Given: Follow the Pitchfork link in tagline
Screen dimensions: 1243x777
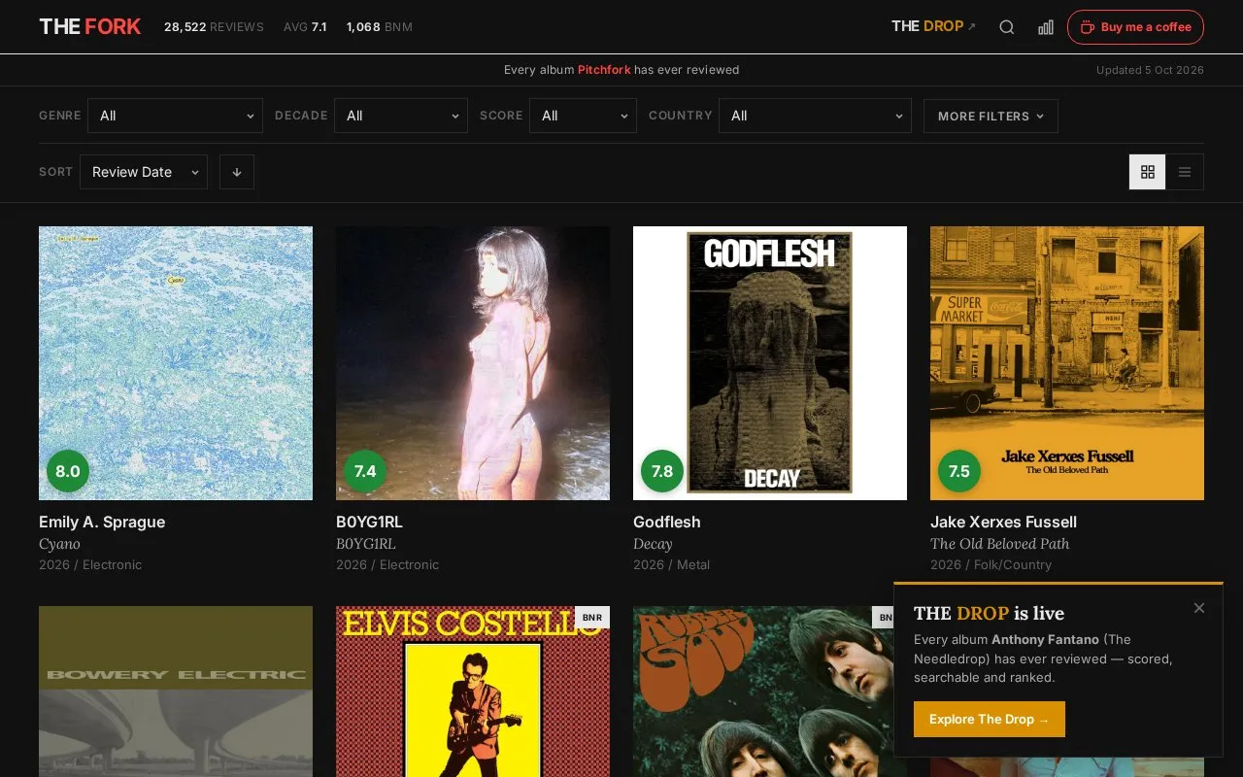Looking at the screenshot, I should click(x=604, y=70).
